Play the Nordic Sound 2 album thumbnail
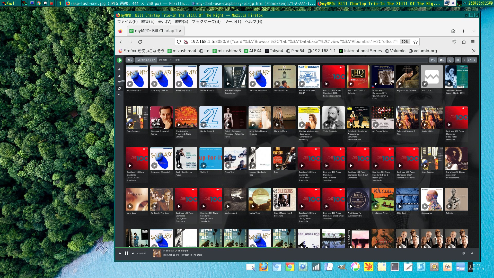Image resolution: width=494 pixels, height=278 pixels. 204,84
